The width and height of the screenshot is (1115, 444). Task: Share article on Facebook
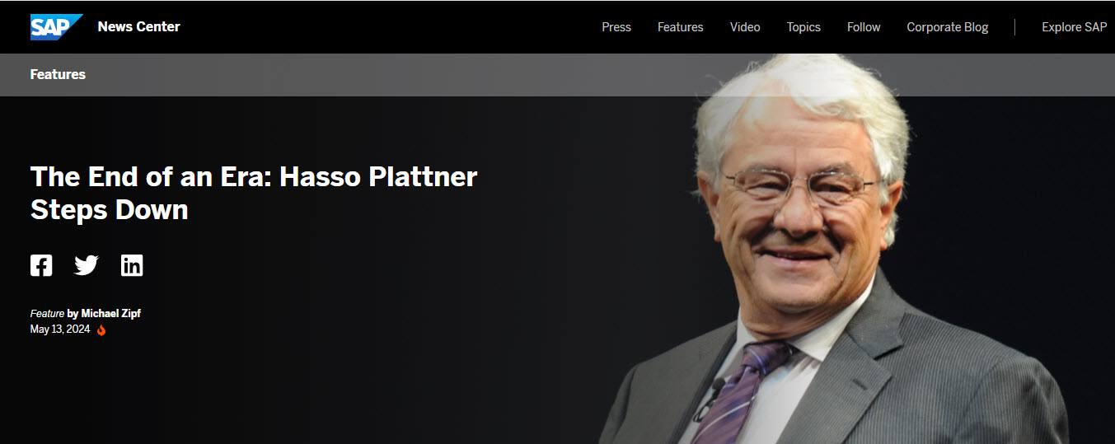coord(41,265)
